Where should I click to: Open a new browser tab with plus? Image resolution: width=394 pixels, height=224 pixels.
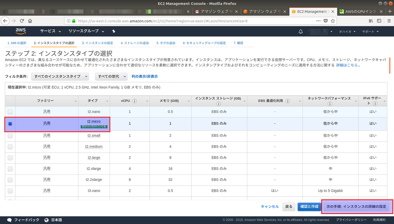point(390,11)
